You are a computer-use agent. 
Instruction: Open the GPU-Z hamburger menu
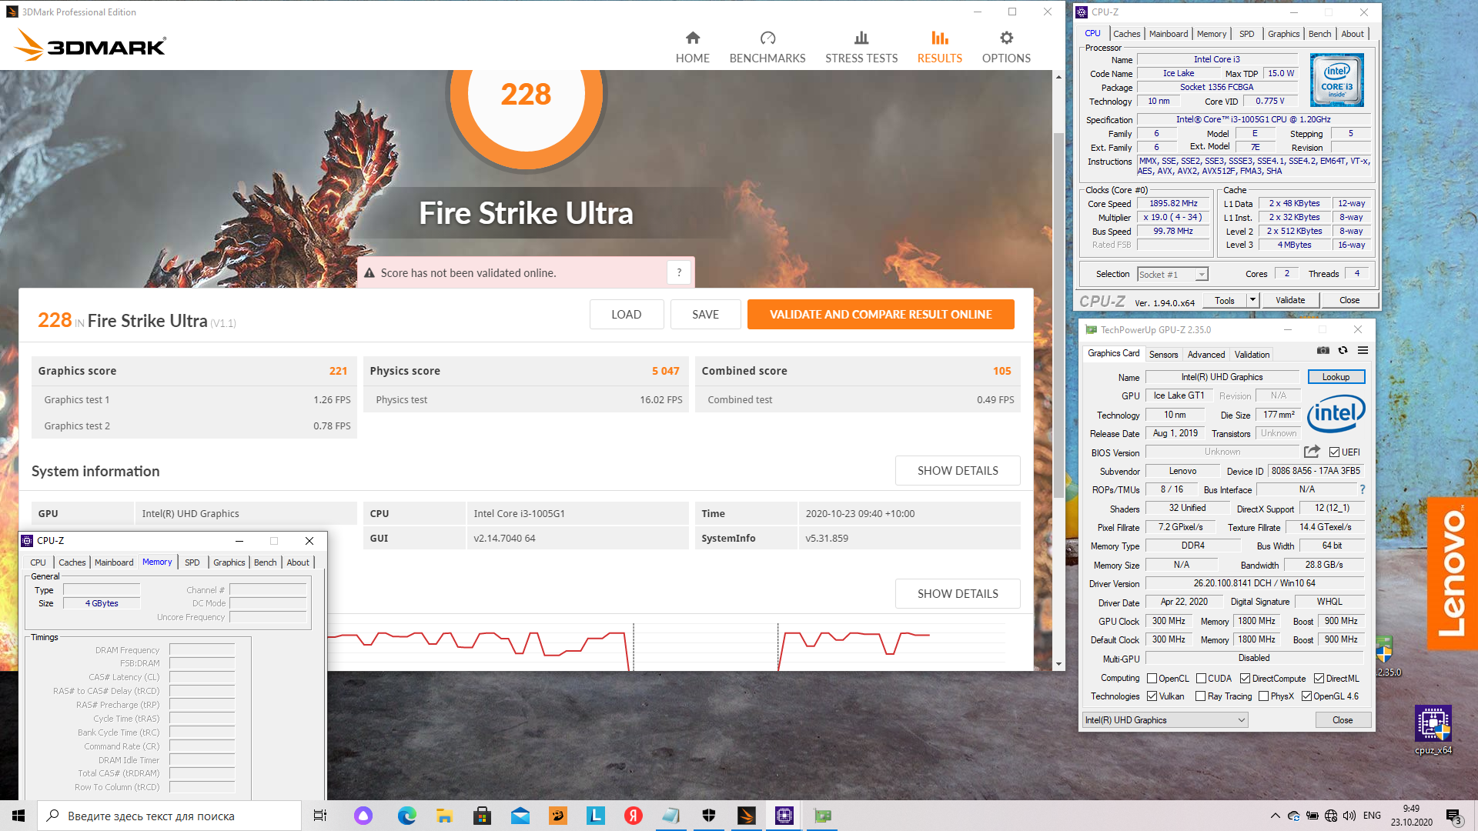point(1363,350)
